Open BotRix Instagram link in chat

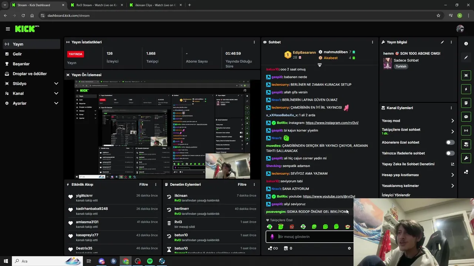pyautogui.click(x=332, y=123)
